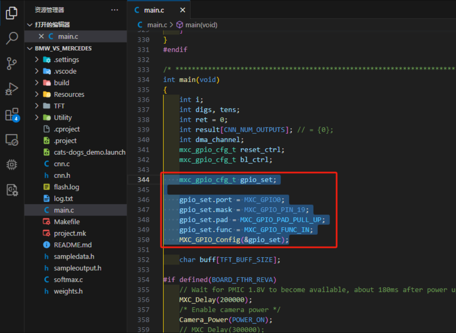Click on bl_ctrl variable declaration
The width and height of the screenshot is (456, 333).
point(254,160)
